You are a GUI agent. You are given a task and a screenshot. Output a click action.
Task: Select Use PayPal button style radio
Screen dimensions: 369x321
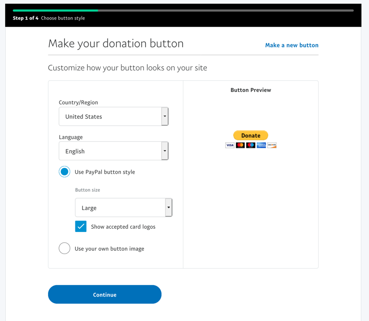point(64,172)
